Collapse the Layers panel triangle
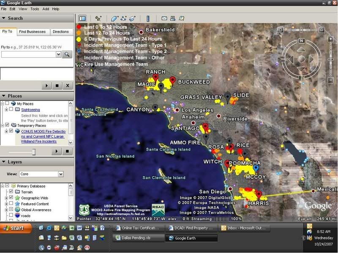The width and height of the screenshot is (338, 253). coord(4,161)
